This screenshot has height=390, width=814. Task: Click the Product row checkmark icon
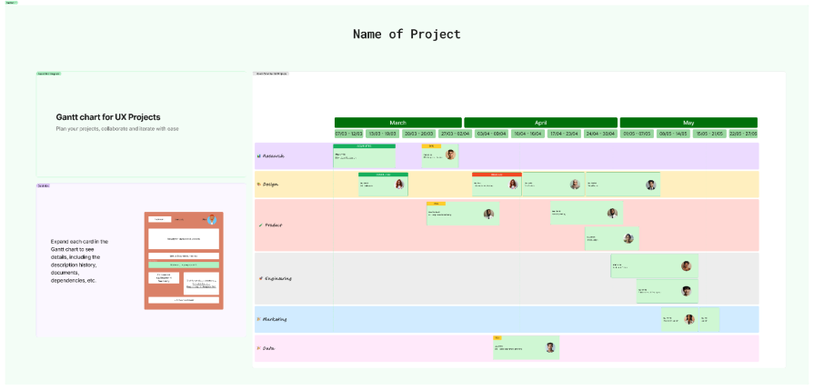click(x=260, y=225)
